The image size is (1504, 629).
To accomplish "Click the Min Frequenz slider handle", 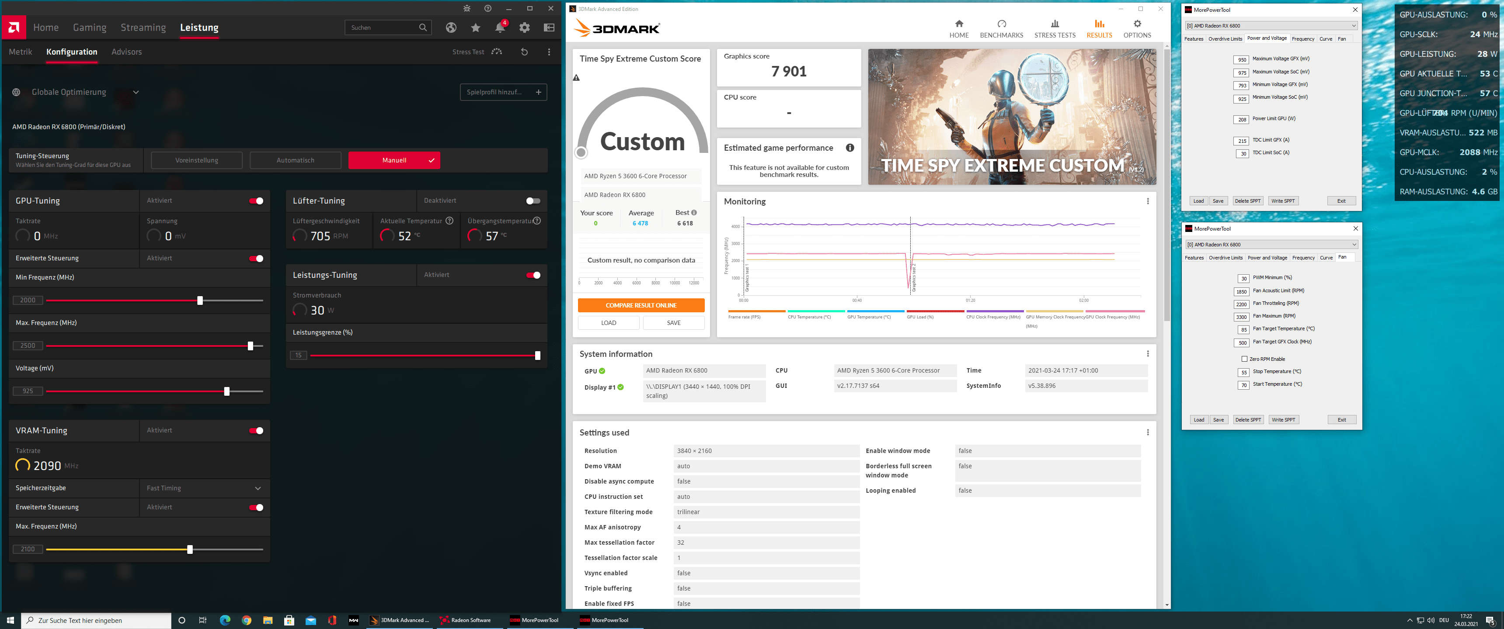I will (x=200, y=301).
